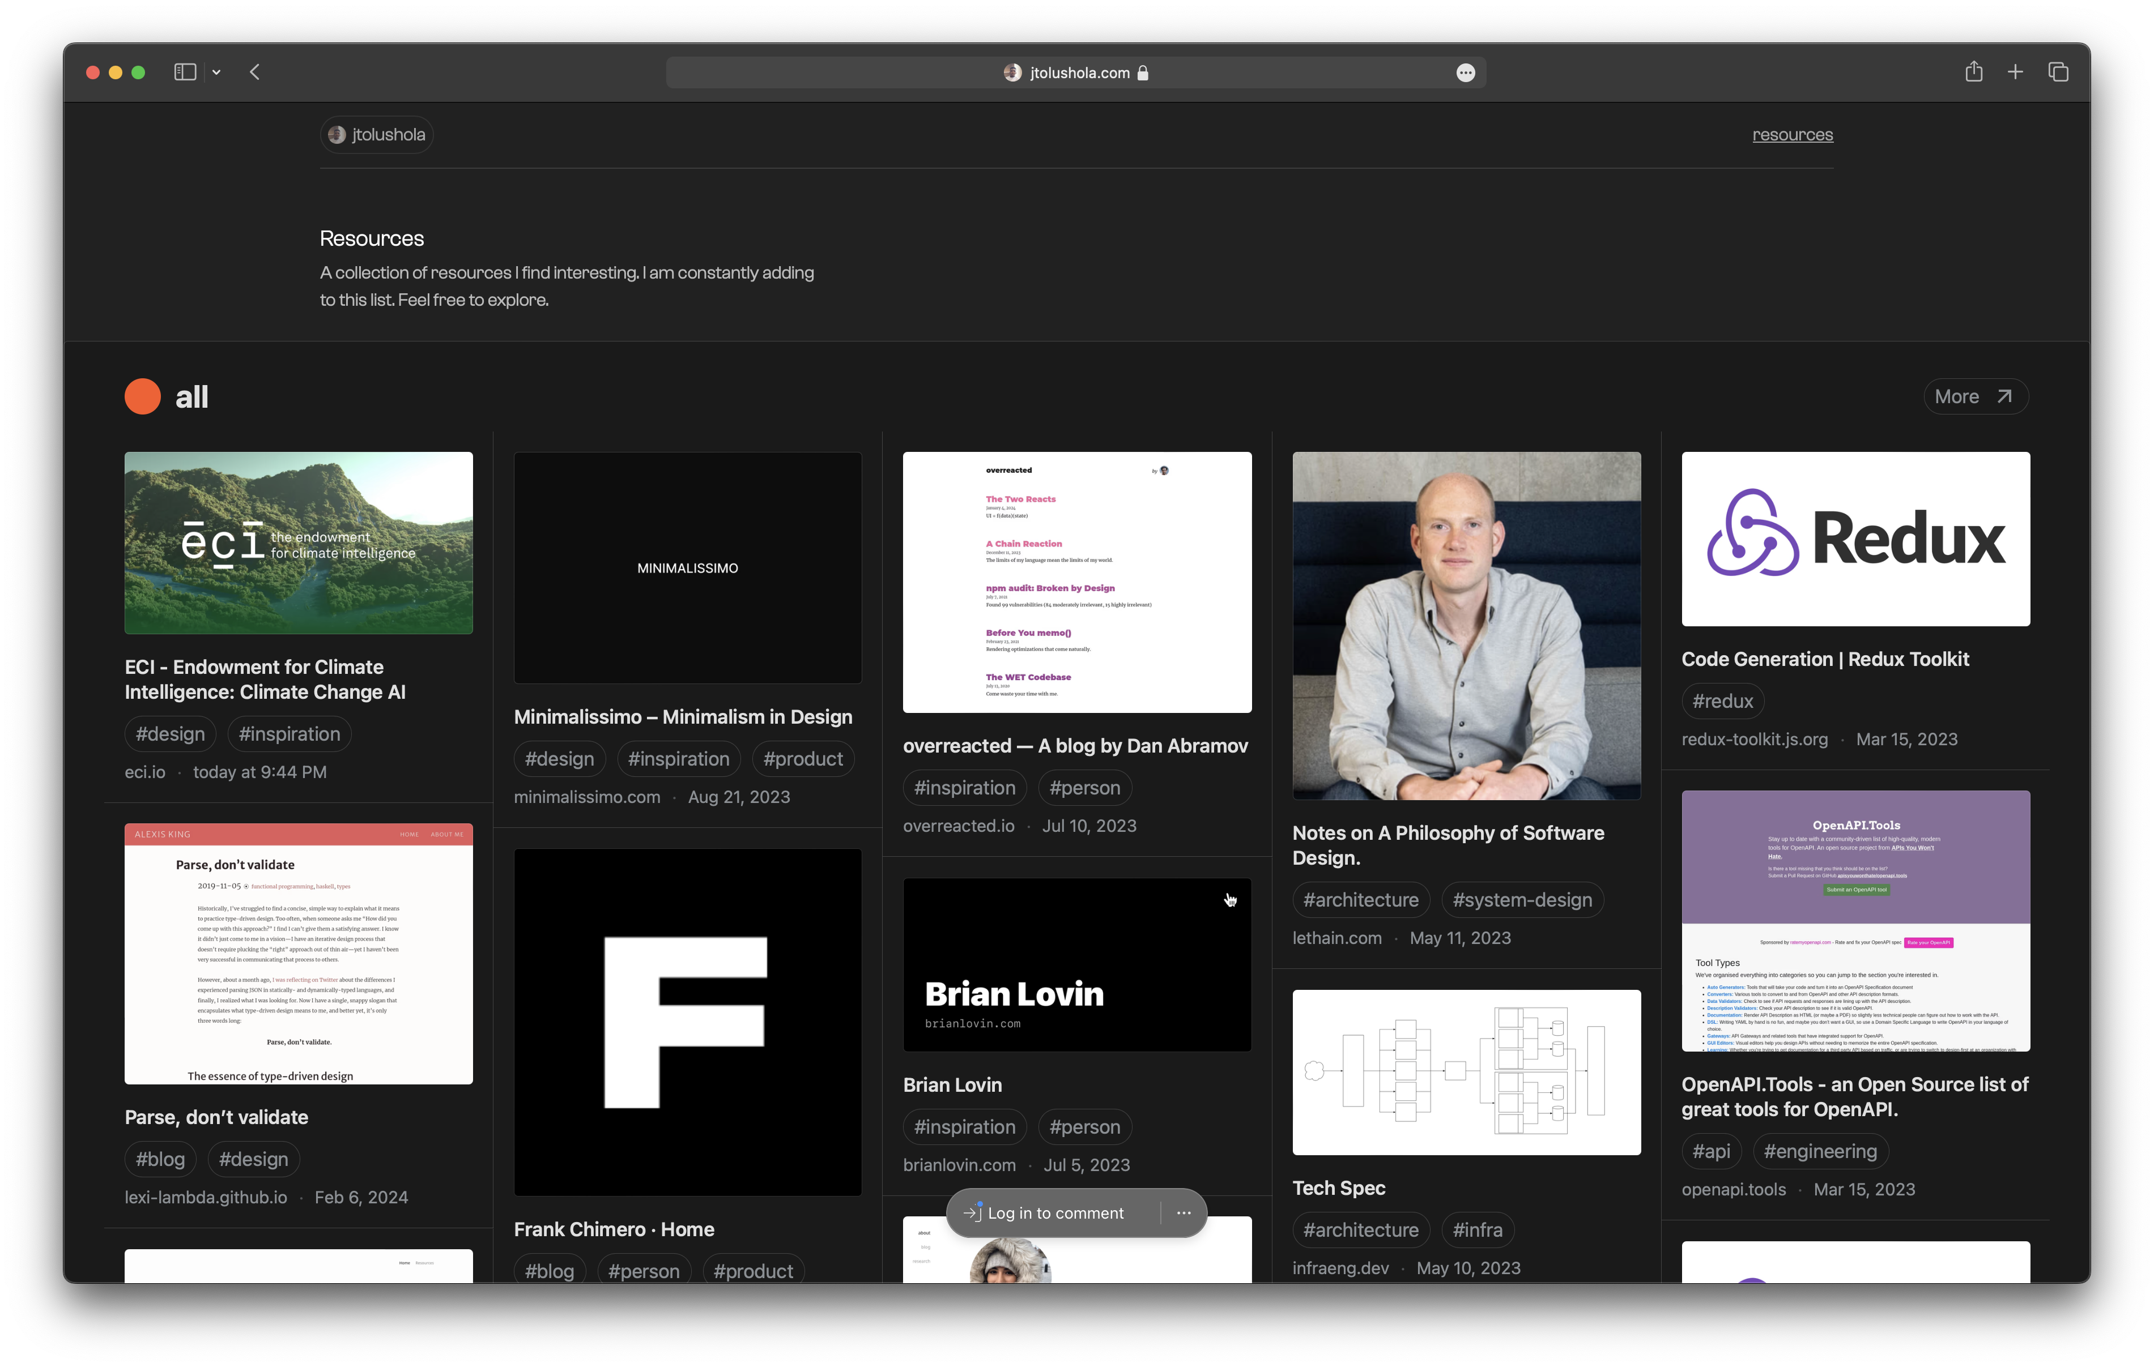Open the Frank Chimero F logo thumbnail
This screenshot has height=1367, width=2154.
coord(688,1023)
